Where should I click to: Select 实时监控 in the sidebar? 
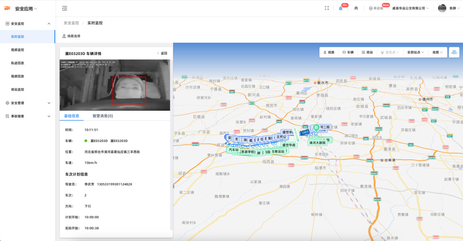point(27,37)
